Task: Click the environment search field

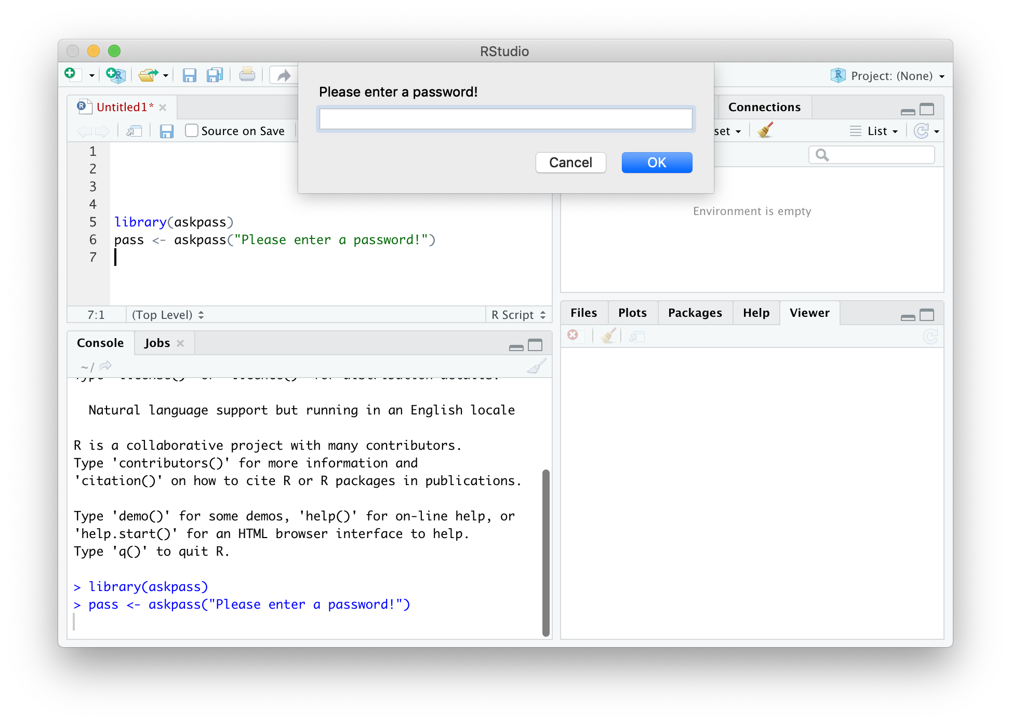Action: click(x=872, y=155)
